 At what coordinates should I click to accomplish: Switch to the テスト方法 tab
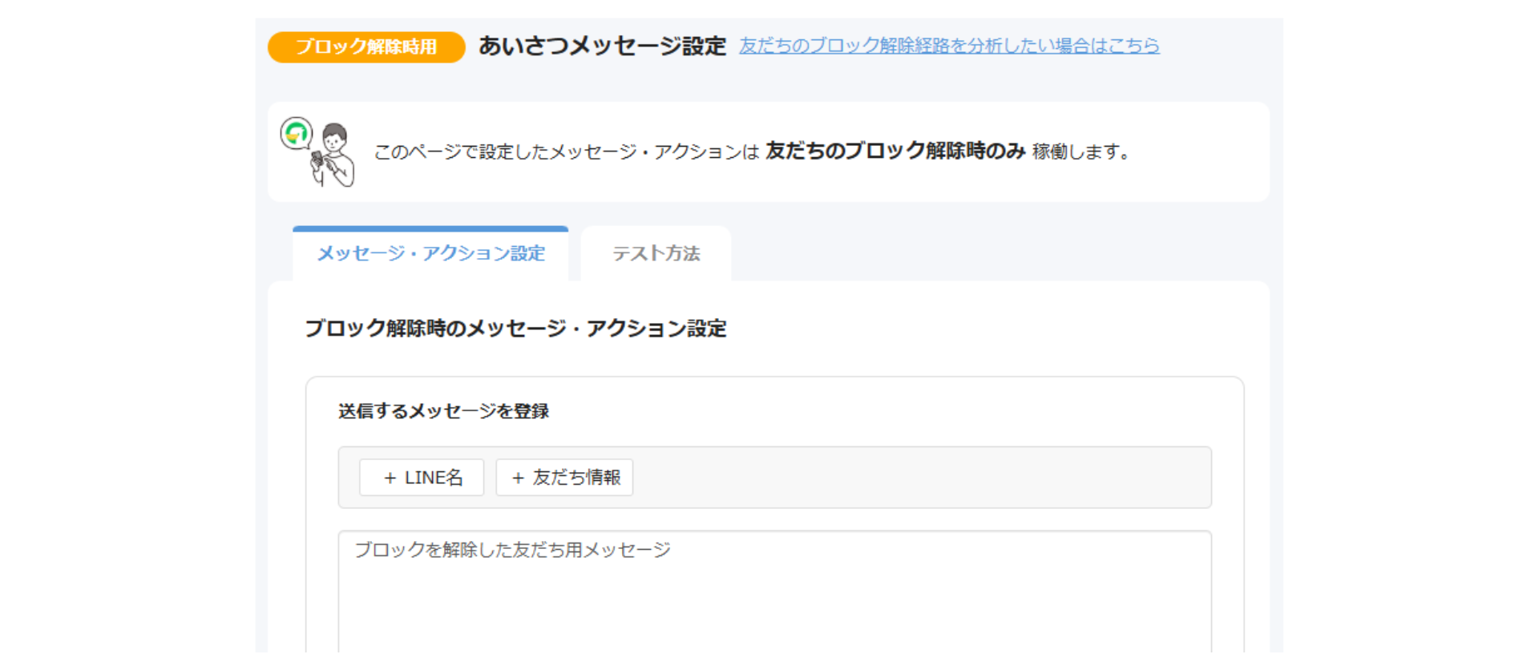[656, 254]
